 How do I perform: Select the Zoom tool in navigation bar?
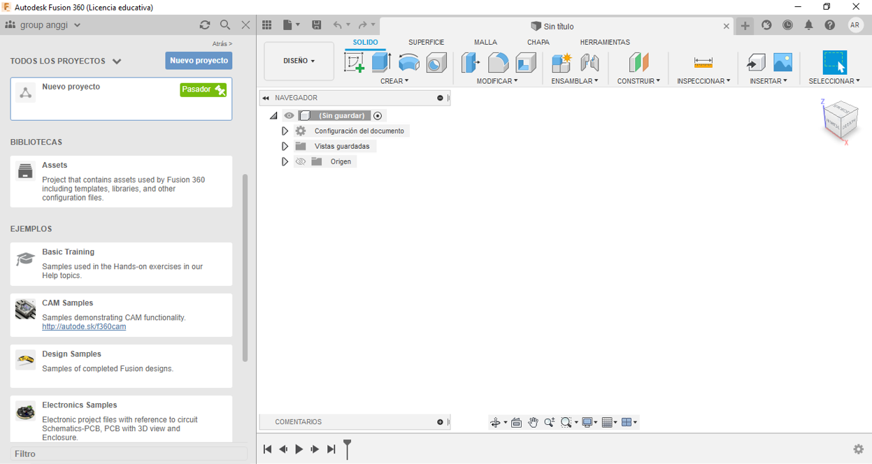point(550,422)
